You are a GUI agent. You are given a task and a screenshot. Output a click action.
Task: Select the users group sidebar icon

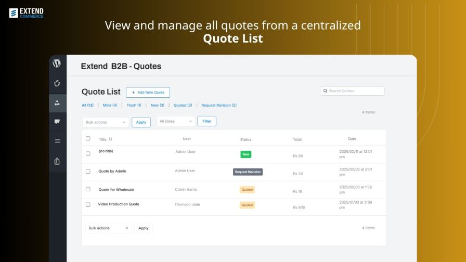(x=57, y=103)
